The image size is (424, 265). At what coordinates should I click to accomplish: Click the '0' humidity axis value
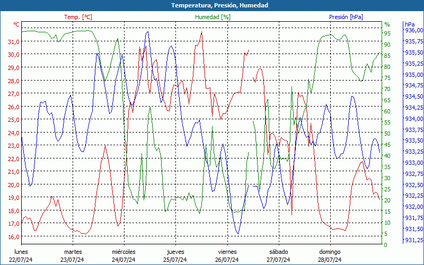386,245
